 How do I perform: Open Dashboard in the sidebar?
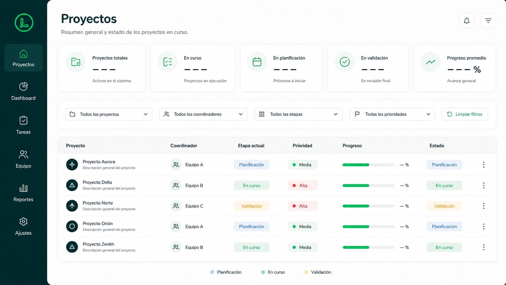click(23, 91)
